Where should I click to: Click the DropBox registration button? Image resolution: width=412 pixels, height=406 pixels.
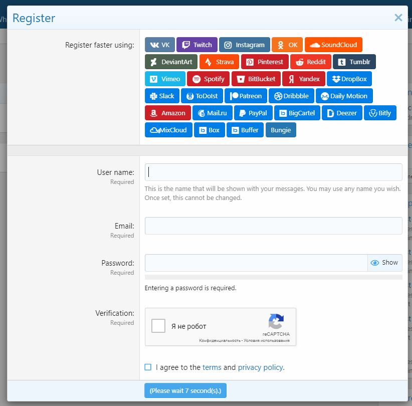[x=349, y=79]
